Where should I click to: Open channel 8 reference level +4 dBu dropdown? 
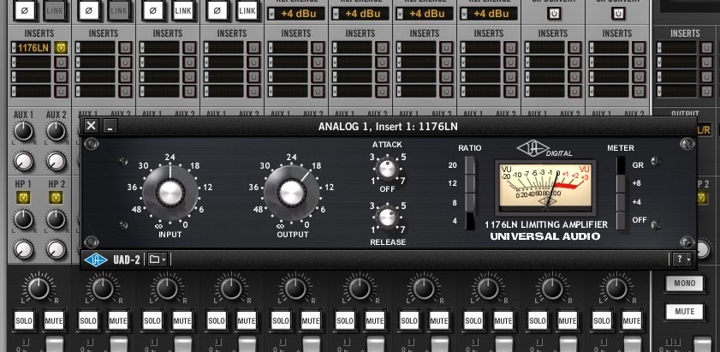pyautogui.click(x=490, y=14)
